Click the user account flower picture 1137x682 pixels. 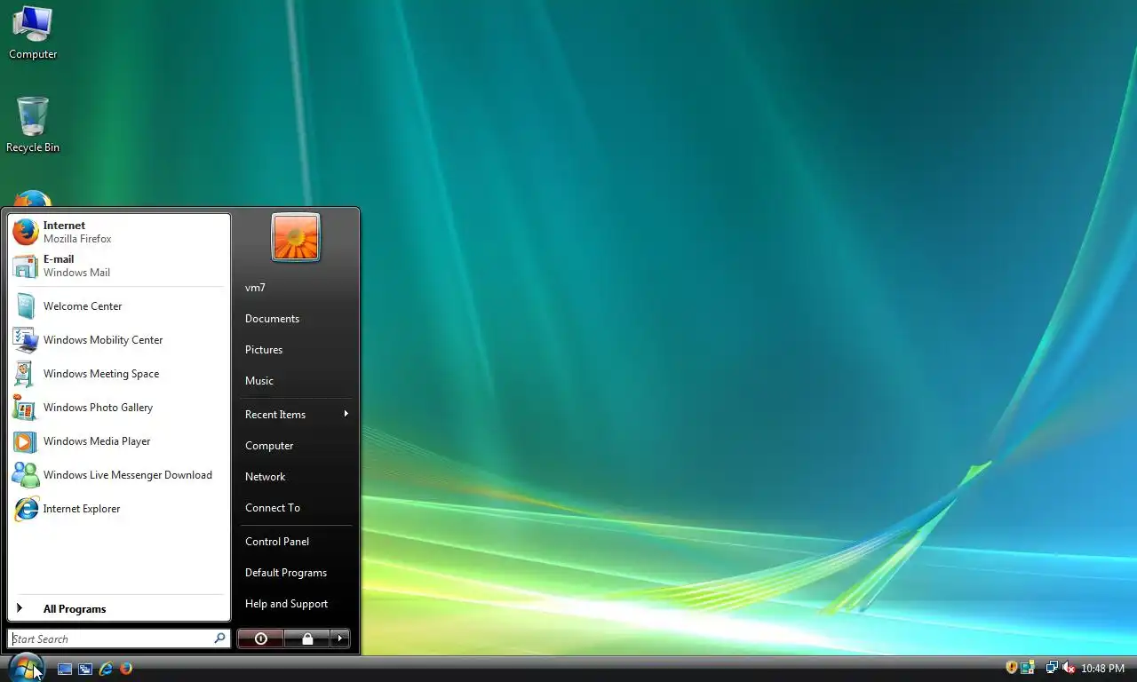point(296,237)
